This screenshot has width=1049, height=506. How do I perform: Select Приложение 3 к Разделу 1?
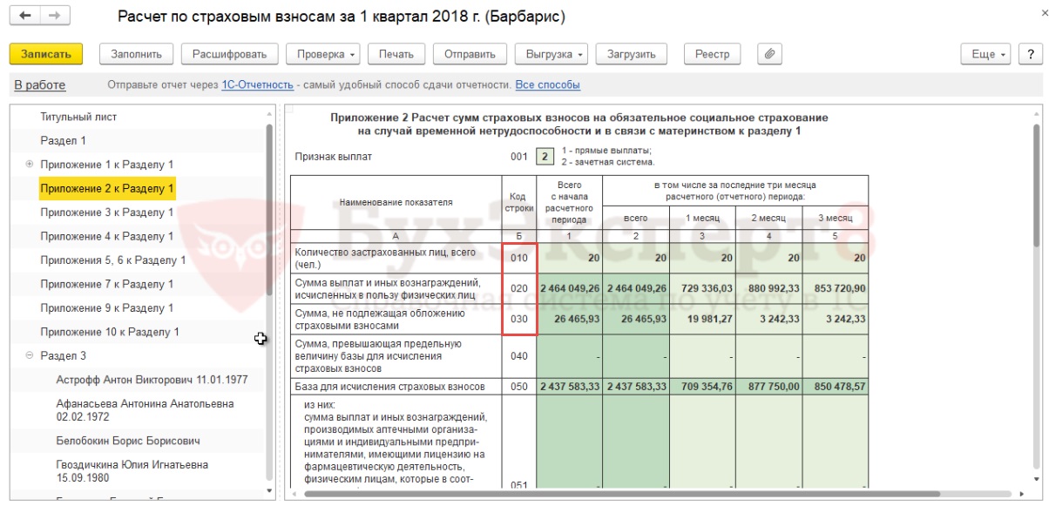pyautogui.click(x=107, y=213)
